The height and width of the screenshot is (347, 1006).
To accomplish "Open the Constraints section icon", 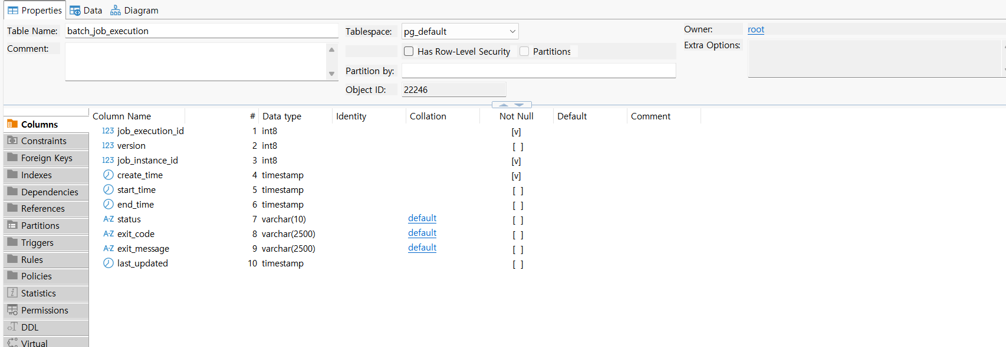I will 12,141.
